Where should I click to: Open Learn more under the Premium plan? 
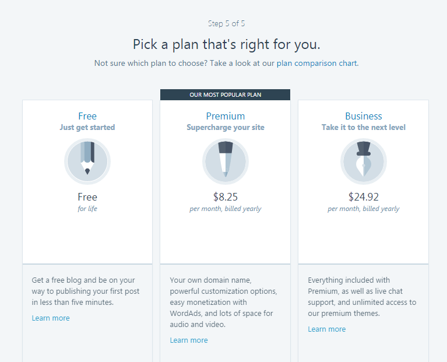tap(189, 340)
